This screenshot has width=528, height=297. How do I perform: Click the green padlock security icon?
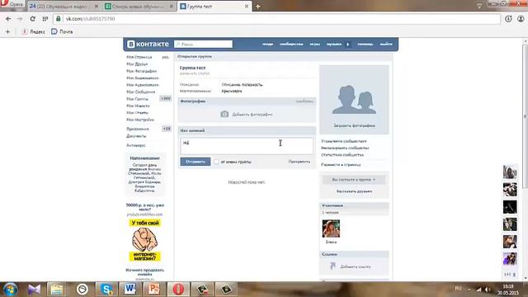[x=59, y=18]
